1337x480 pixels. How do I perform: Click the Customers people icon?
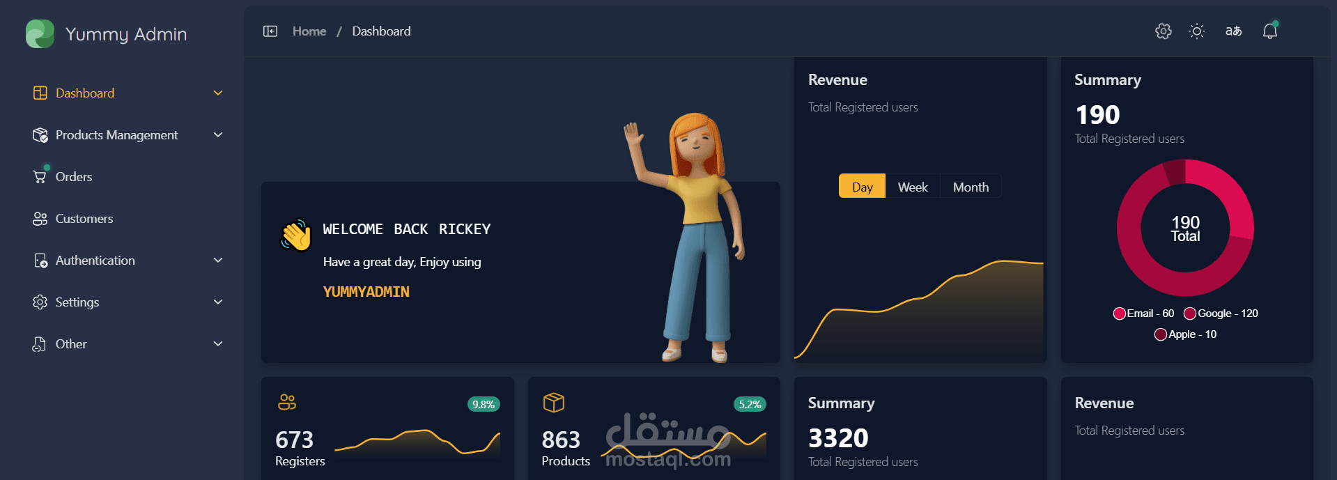tap(40, 218)
